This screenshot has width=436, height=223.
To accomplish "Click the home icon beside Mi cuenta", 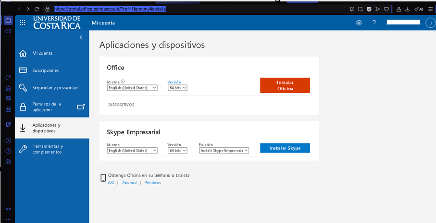I will (x=23, y=53).
